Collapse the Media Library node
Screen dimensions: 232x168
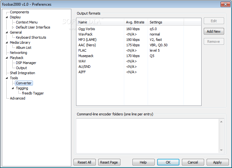coord(7,42)
